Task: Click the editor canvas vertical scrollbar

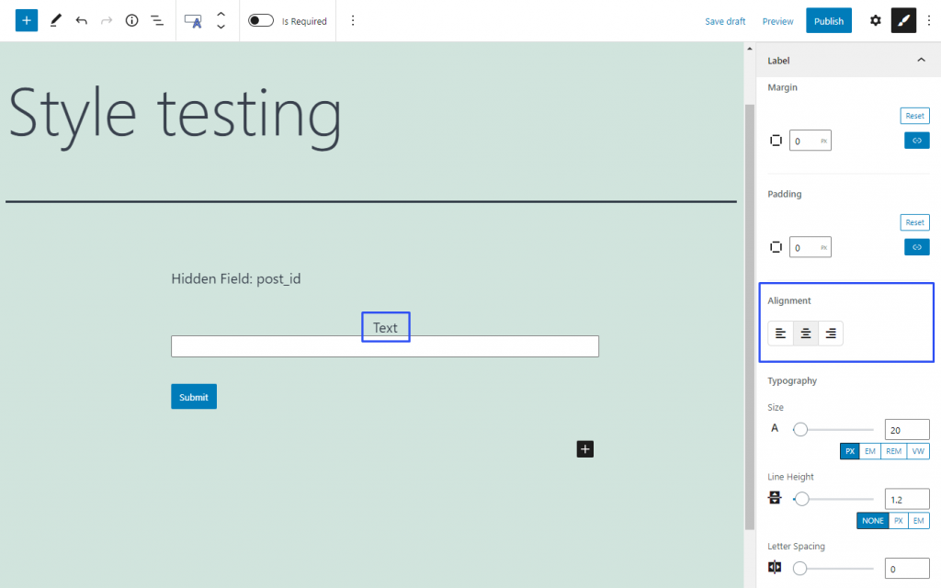Action: point(750,317)
